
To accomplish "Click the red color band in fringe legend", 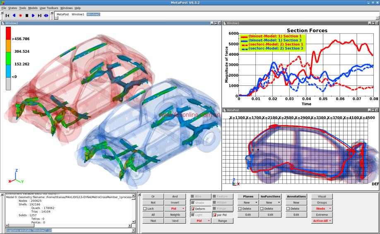I will pos(8,34).
